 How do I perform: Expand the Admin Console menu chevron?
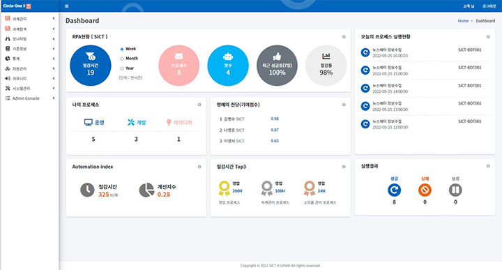[x=54, y=98]
